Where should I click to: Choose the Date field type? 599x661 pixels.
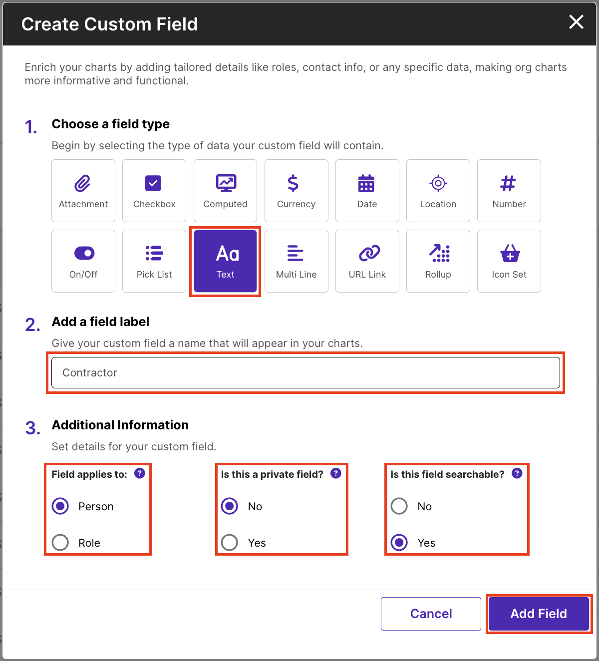[367, 191]
